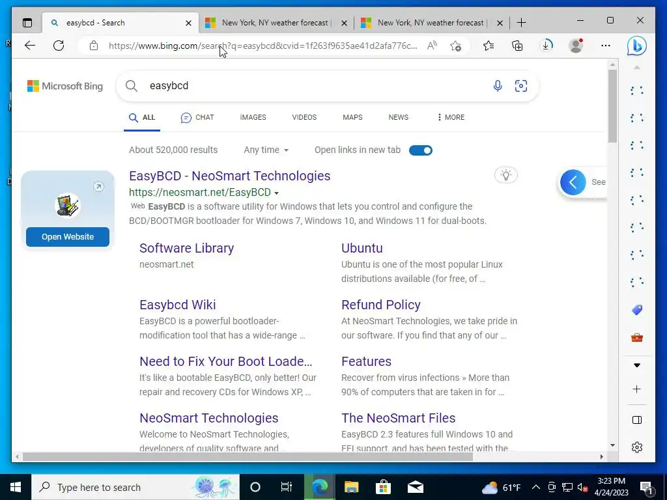Switch to the NEWS tab
The height and width of the screenshot is (500, 667).
tap(398, 117)
